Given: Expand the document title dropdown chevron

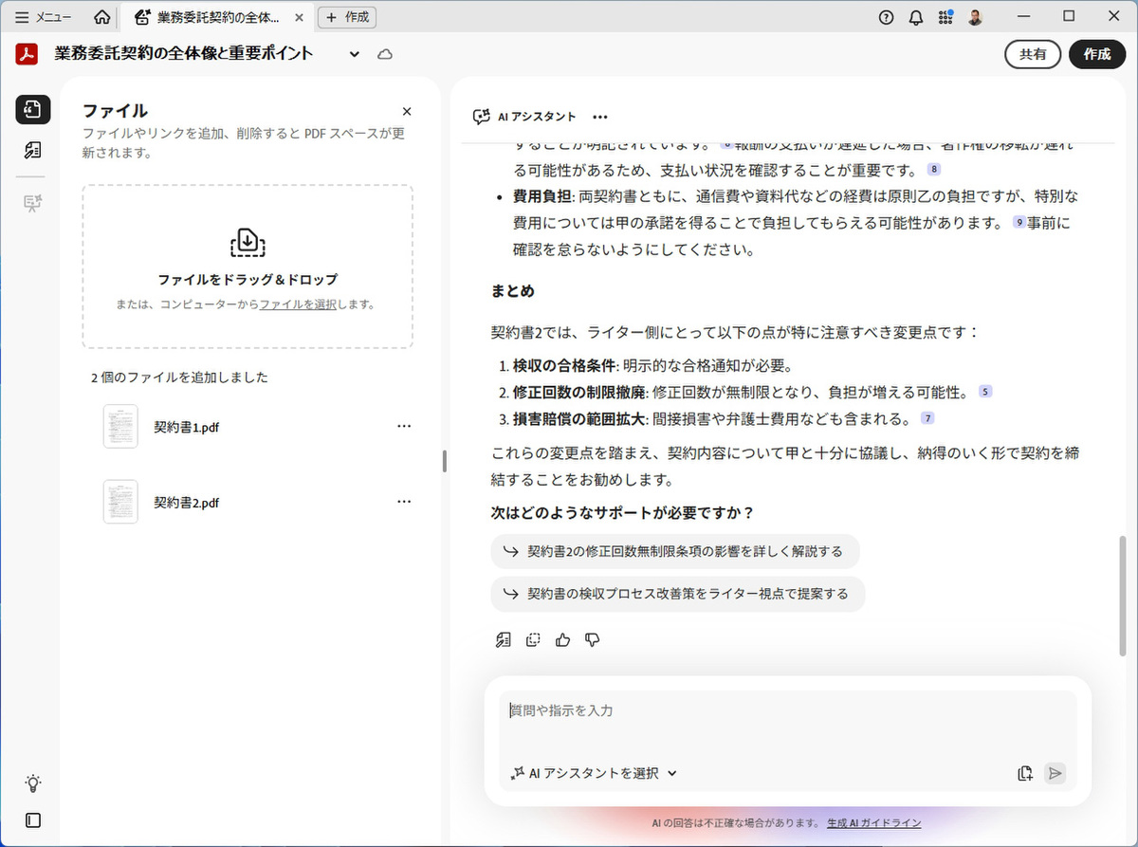Looking at the screenshot, I should tap(355, 54).
